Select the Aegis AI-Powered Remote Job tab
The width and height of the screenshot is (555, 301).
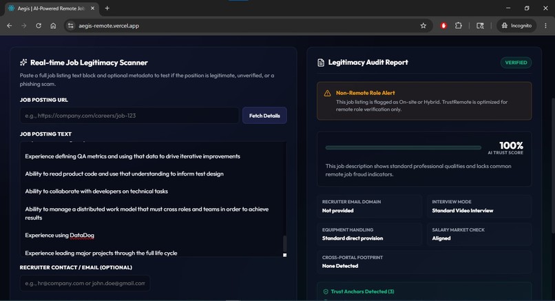[x=52, y=8]
